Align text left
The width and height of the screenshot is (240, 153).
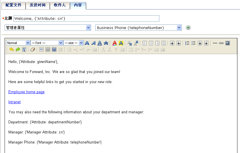point(145,43)
